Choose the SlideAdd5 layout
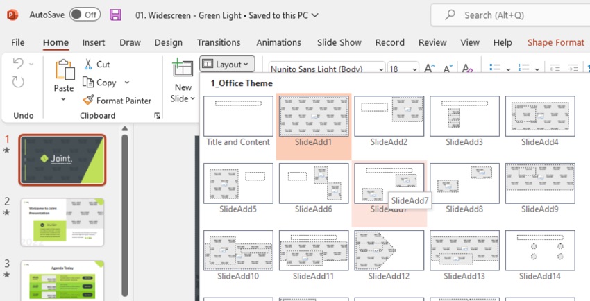 click(x=238, y=188)
